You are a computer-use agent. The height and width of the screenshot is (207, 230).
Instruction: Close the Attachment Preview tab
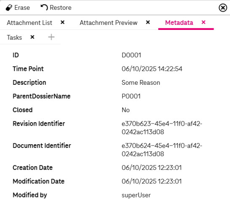(x=148, y=22)
